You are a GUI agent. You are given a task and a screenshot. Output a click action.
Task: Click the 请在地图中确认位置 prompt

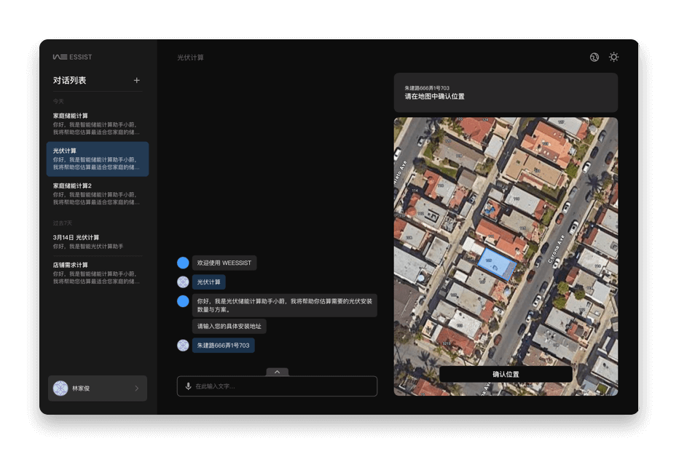pos(435,97)
